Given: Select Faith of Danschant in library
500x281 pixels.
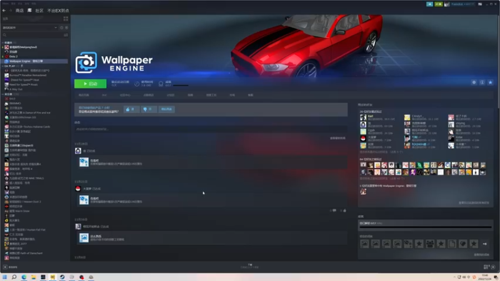Looking at the screenshot, I should pos(26,254).
